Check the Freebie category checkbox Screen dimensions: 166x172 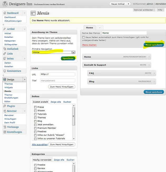click(x=35, y=165)
